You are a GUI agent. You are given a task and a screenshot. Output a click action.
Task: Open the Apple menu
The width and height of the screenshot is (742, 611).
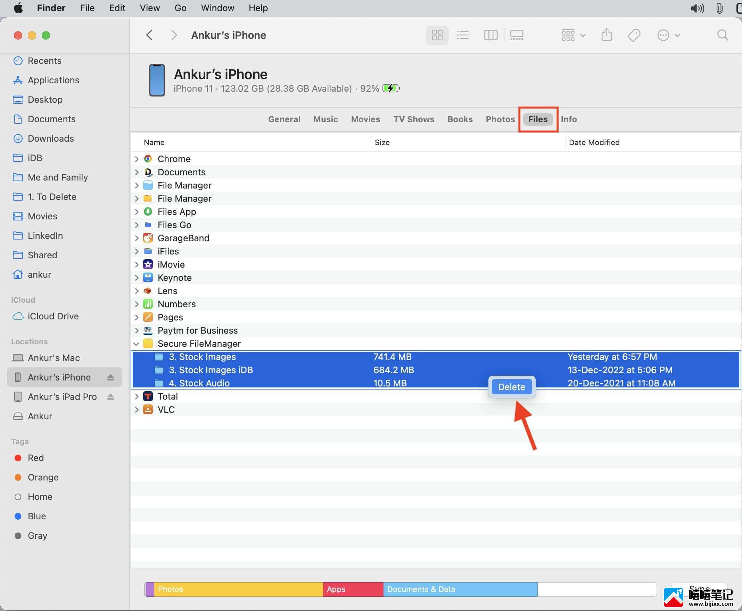[19, 8]
